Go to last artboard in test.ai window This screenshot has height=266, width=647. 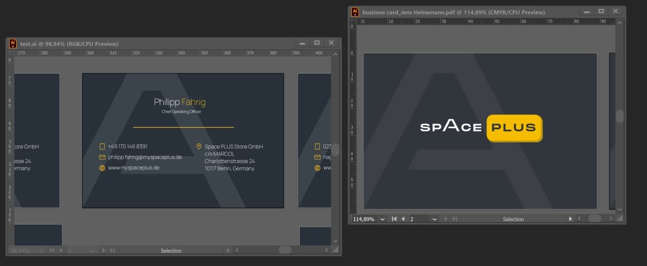click(112, 250)
